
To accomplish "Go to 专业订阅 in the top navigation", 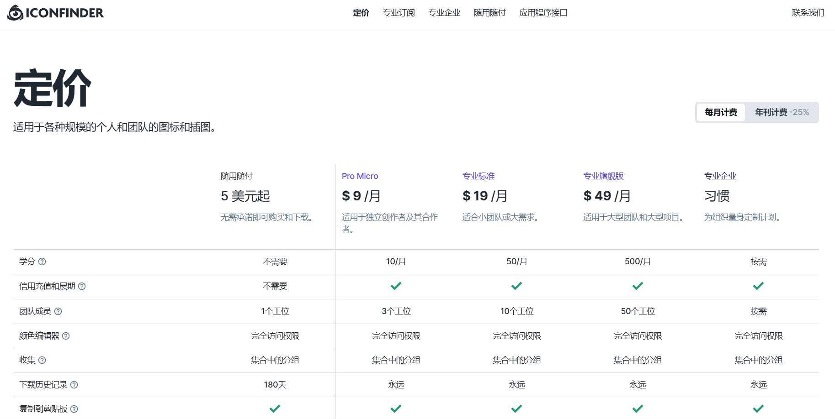I will click(x=399, y=13).
